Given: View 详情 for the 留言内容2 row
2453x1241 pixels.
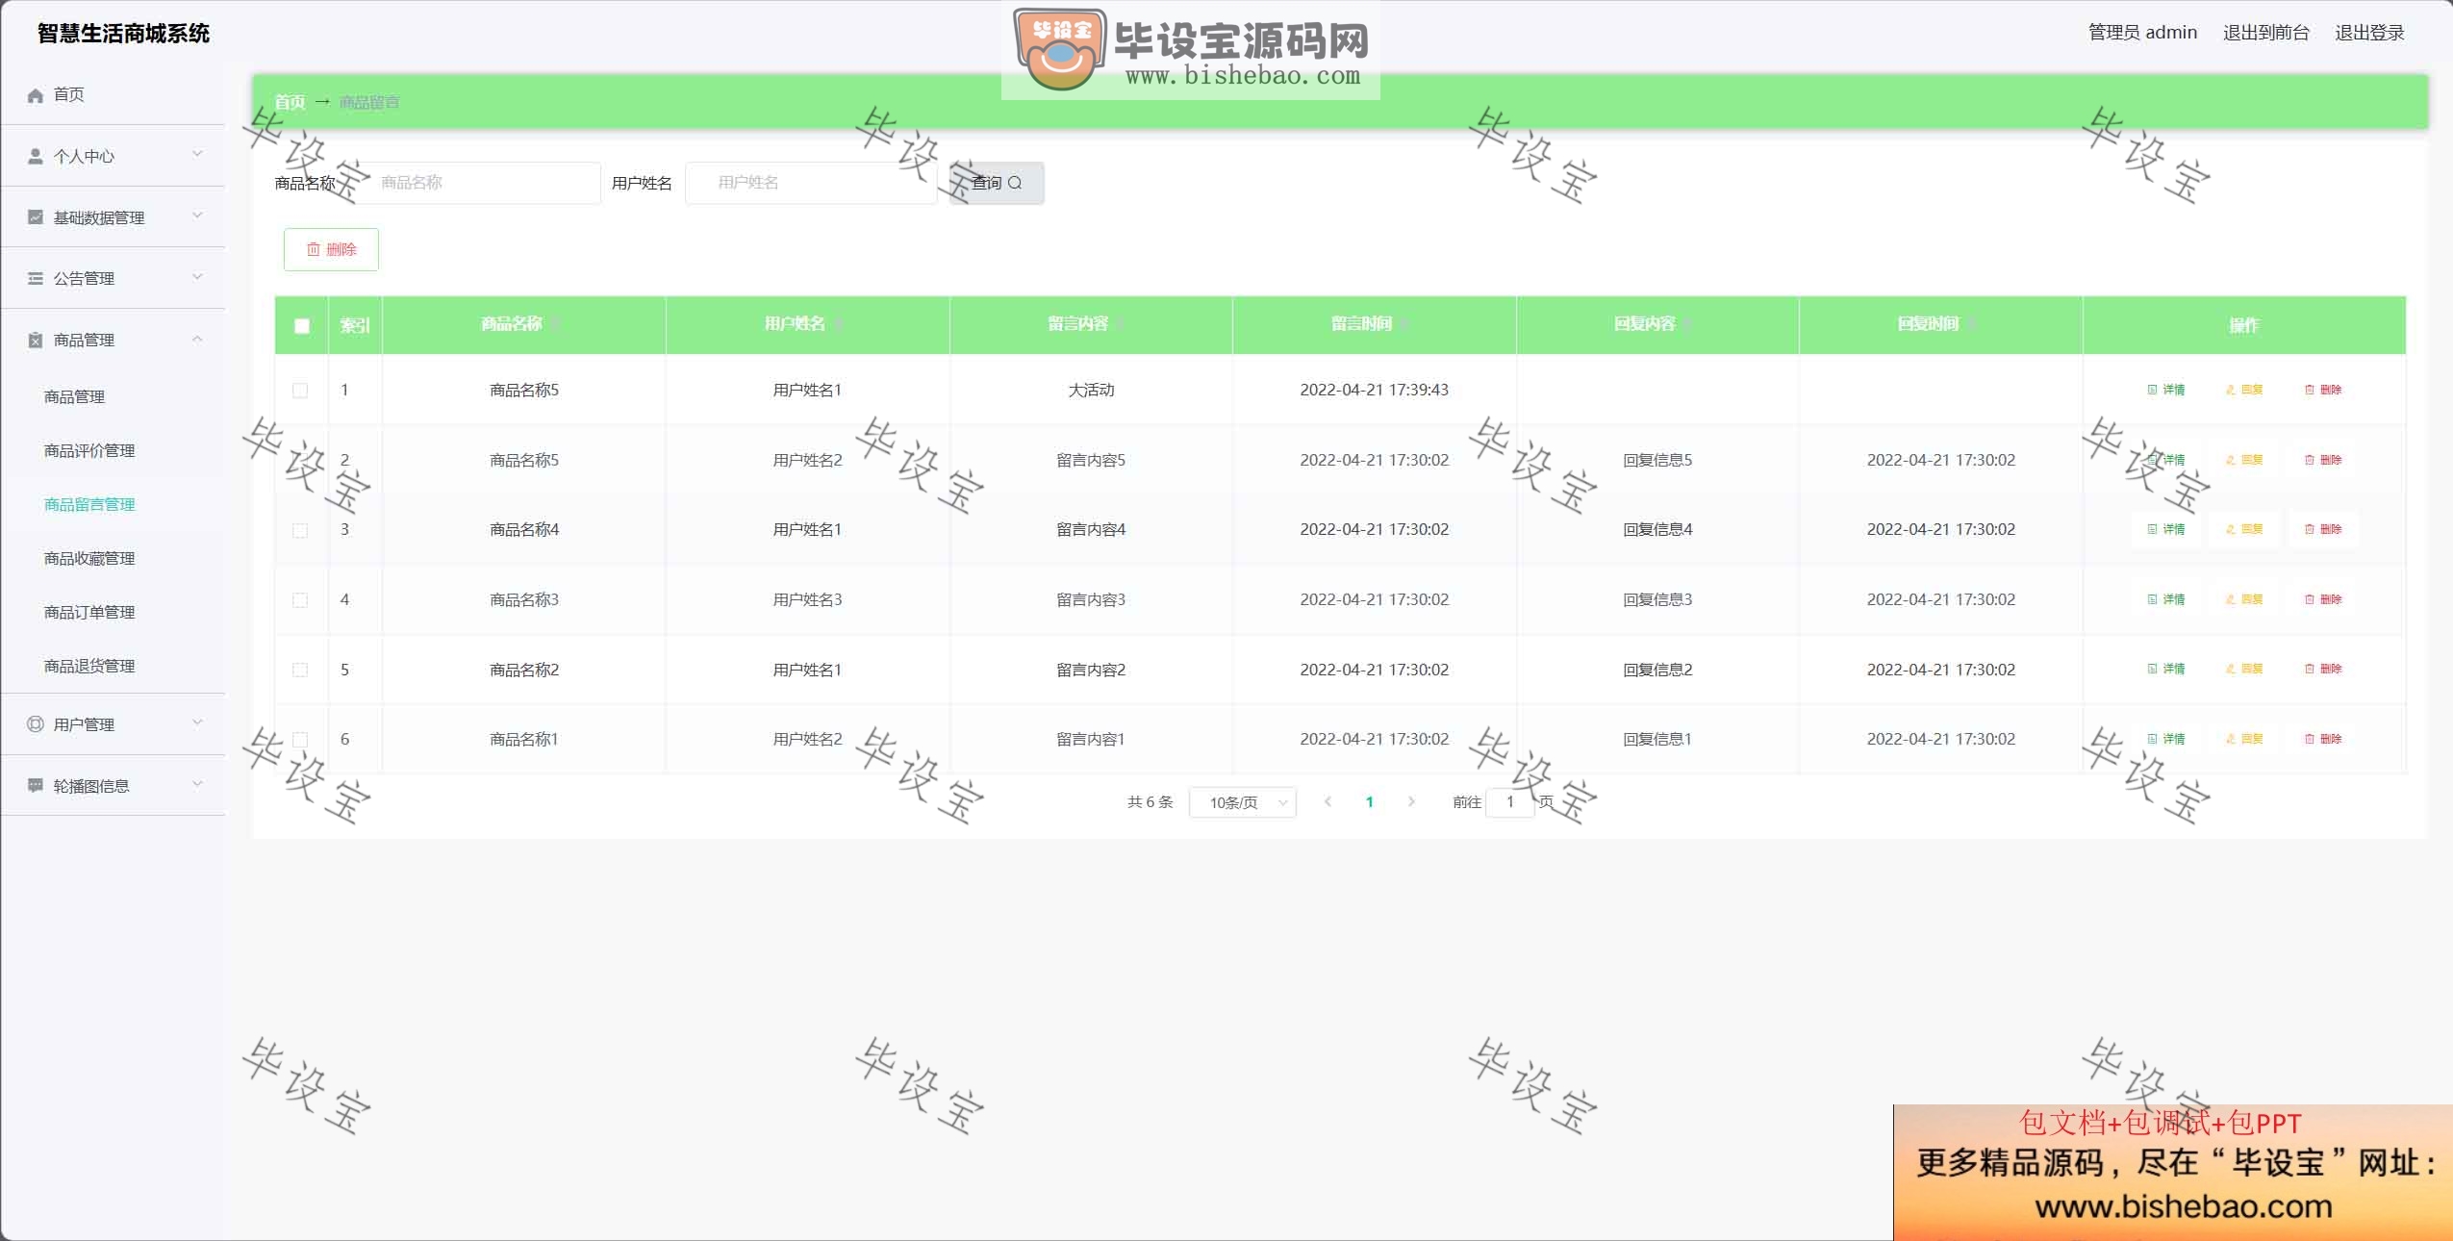Looking at the screenshot, I should (x=2166, y=669).
